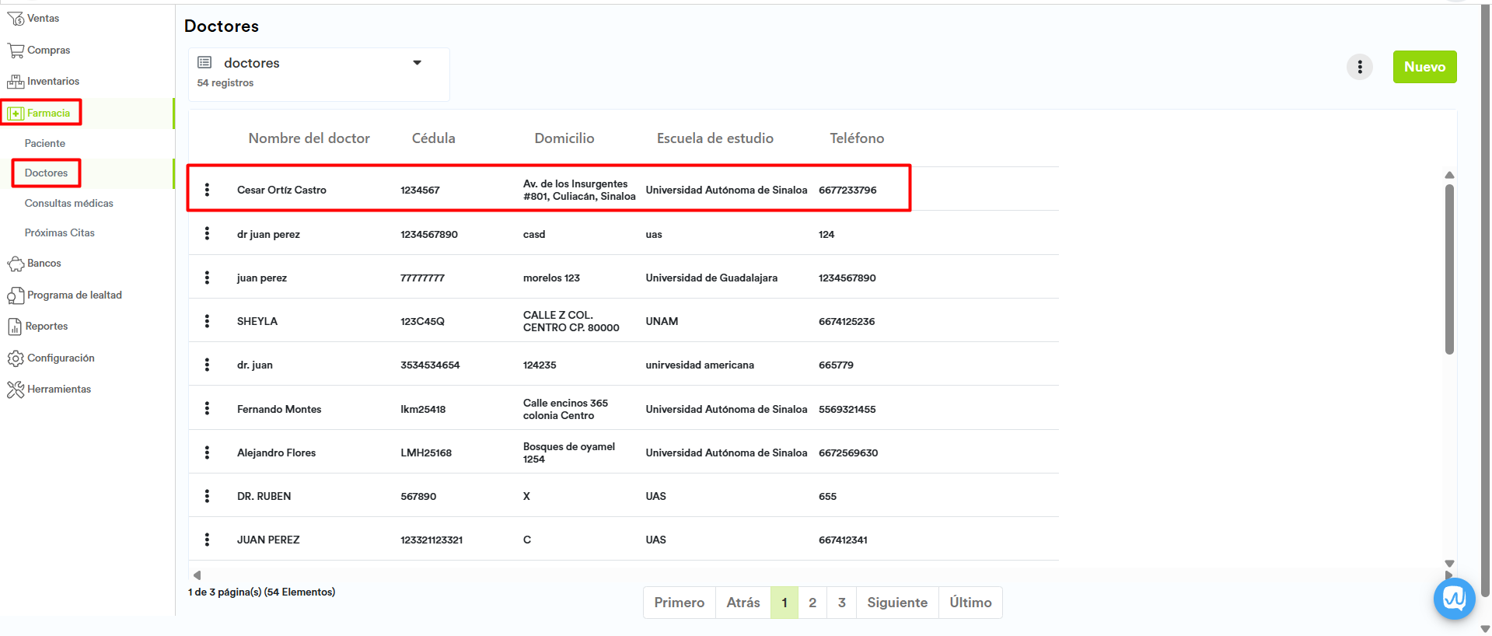The width and height of the screenshot is (1492, 636).
Task: Open Reportes from the sidebar icon
Action: tap(15, 327)
